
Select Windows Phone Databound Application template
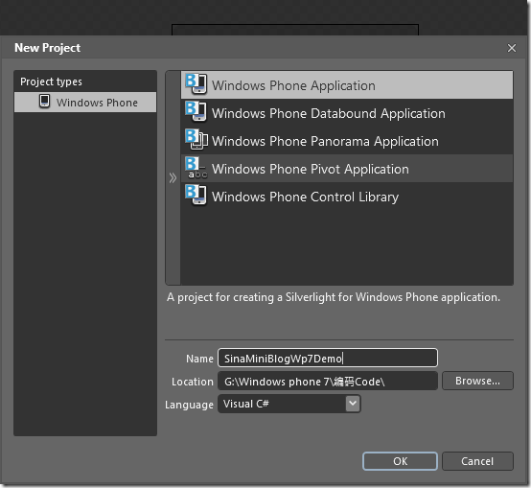pos(347,113)
